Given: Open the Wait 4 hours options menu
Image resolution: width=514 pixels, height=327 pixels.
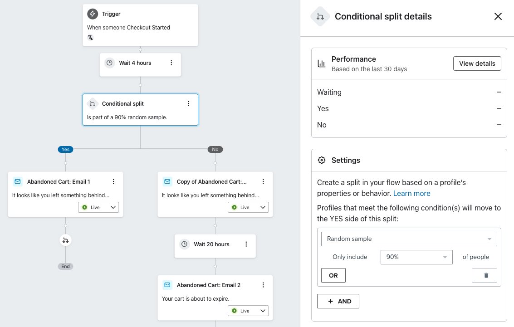Looking at the screenshot, I should pos(171,63).
